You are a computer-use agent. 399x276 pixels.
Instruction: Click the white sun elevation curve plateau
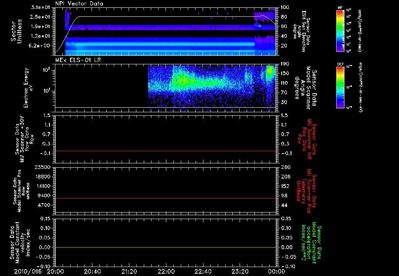164,17
